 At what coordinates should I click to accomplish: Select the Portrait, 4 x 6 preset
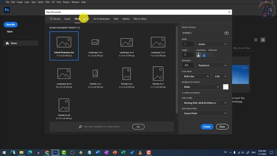[x=127, y=77]
